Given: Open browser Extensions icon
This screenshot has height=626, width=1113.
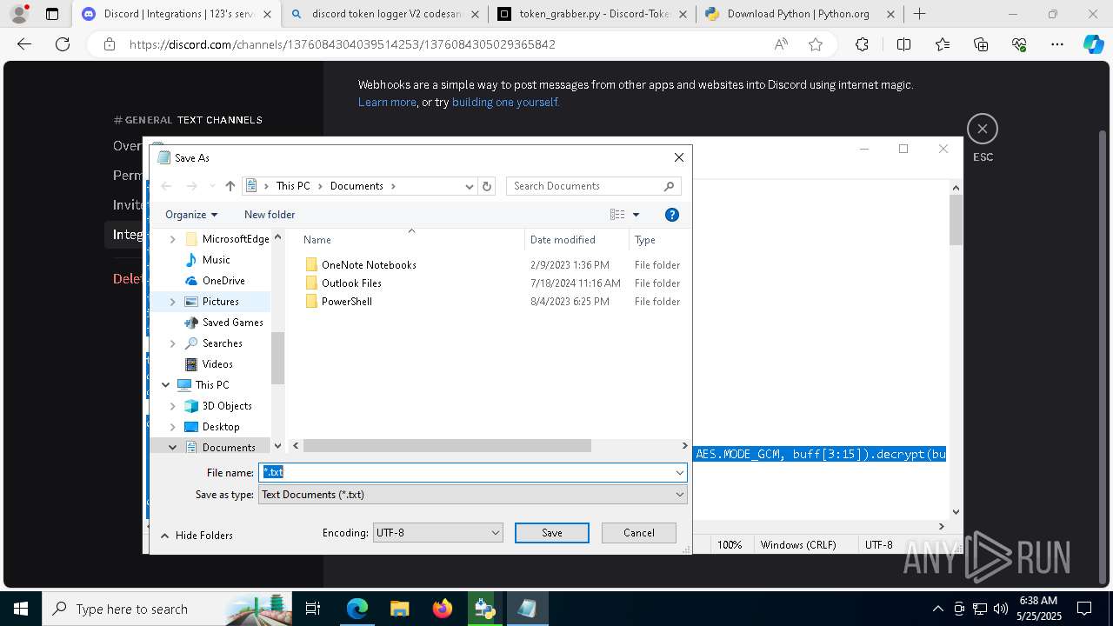Looking at the screenshot, I should pos(862,44).
